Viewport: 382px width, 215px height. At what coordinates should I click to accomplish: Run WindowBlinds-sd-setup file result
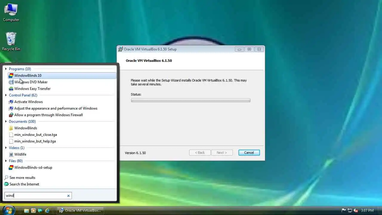pyautogui.click(x=62, y=168)
